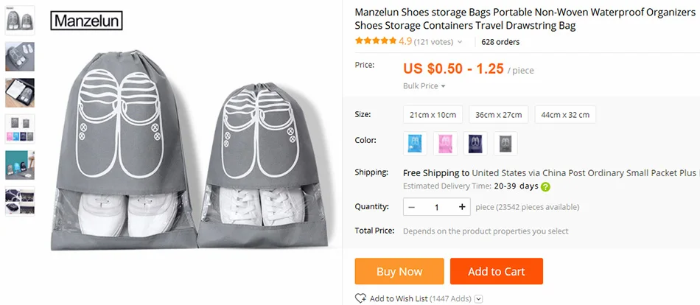700x305 pixels.
Task: Choose the blue color swatch
Action: tap(415, 144)
